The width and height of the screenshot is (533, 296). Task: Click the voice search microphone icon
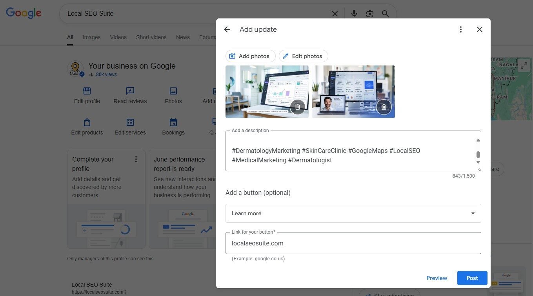click(354, 14)
